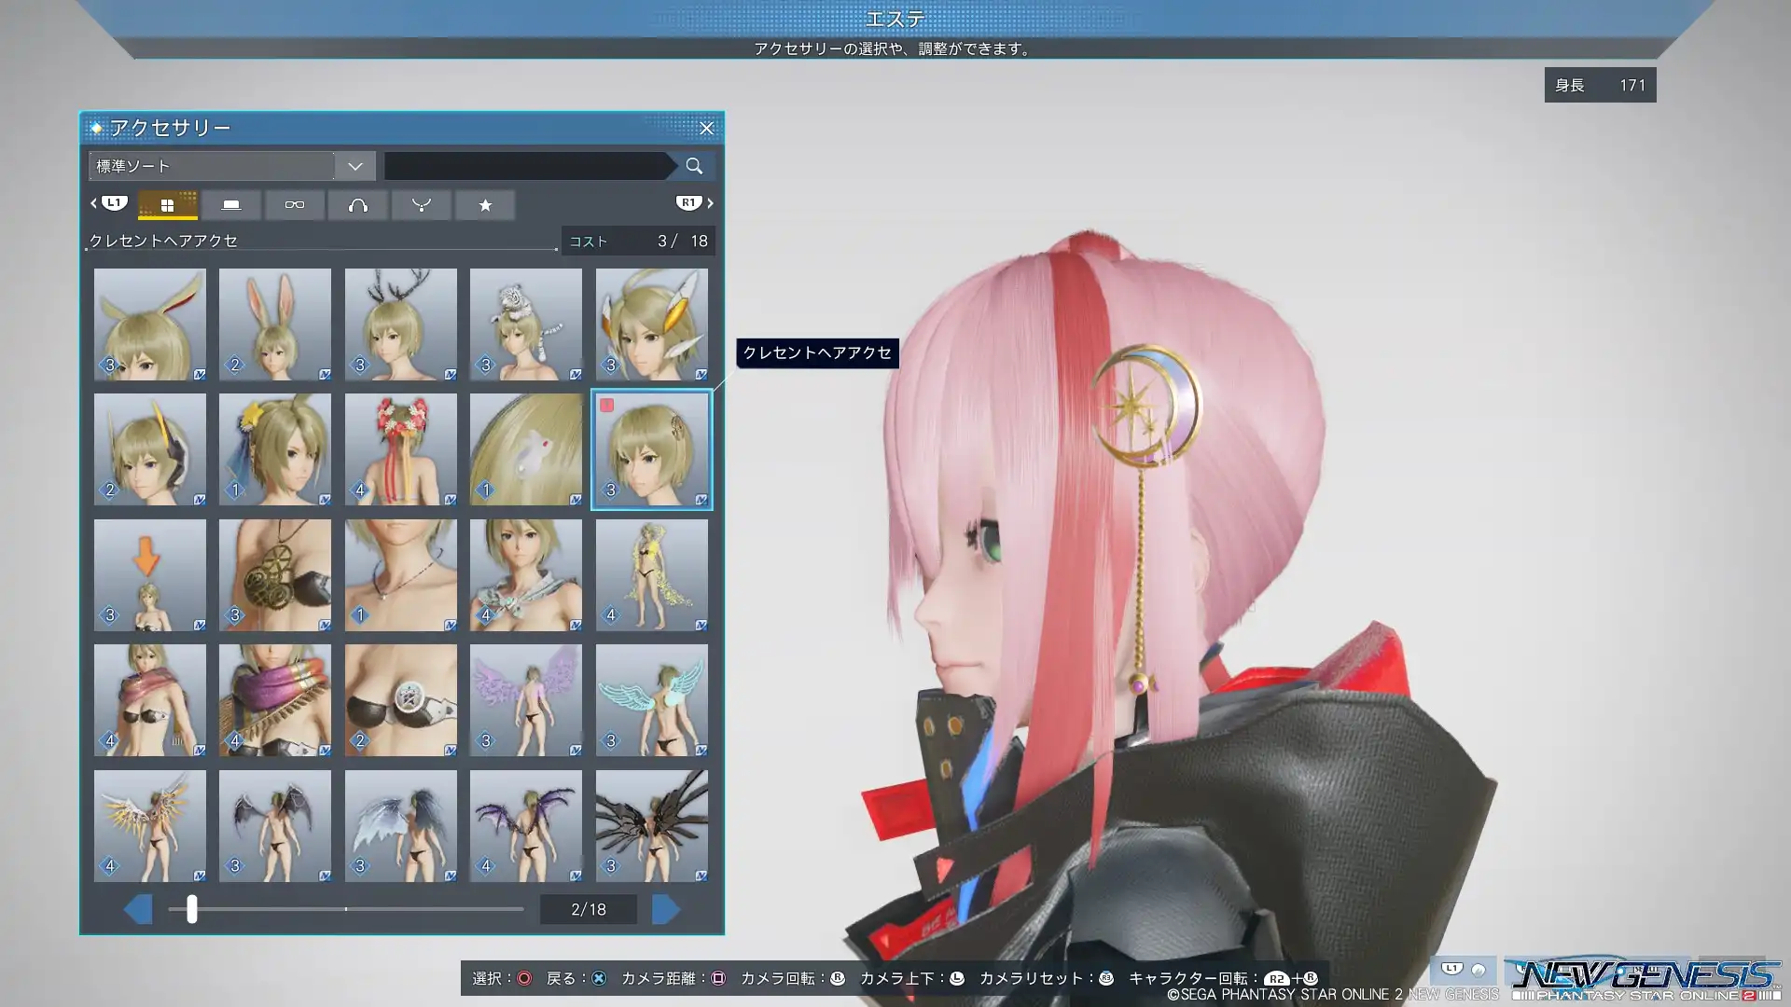This screenshot has width=1791, height=1007.
Task: Go to previous page blue arrow
Action: [138, 909]
